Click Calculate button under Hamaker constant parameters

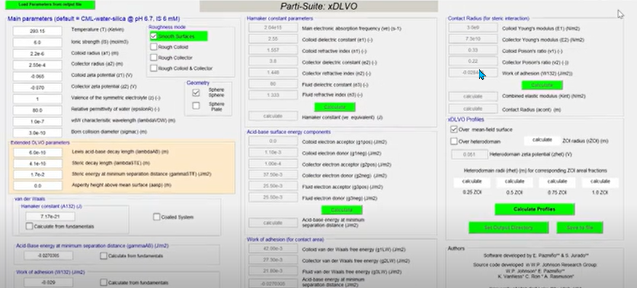(x=335, y=106)
